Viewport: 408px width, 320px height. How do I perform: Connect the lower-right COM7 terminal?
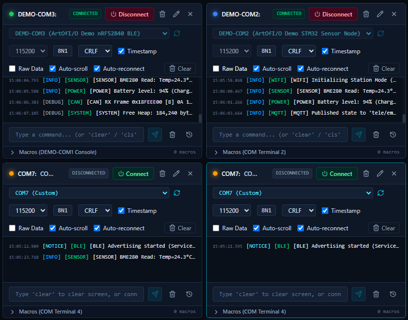click(x=337, y=173)
